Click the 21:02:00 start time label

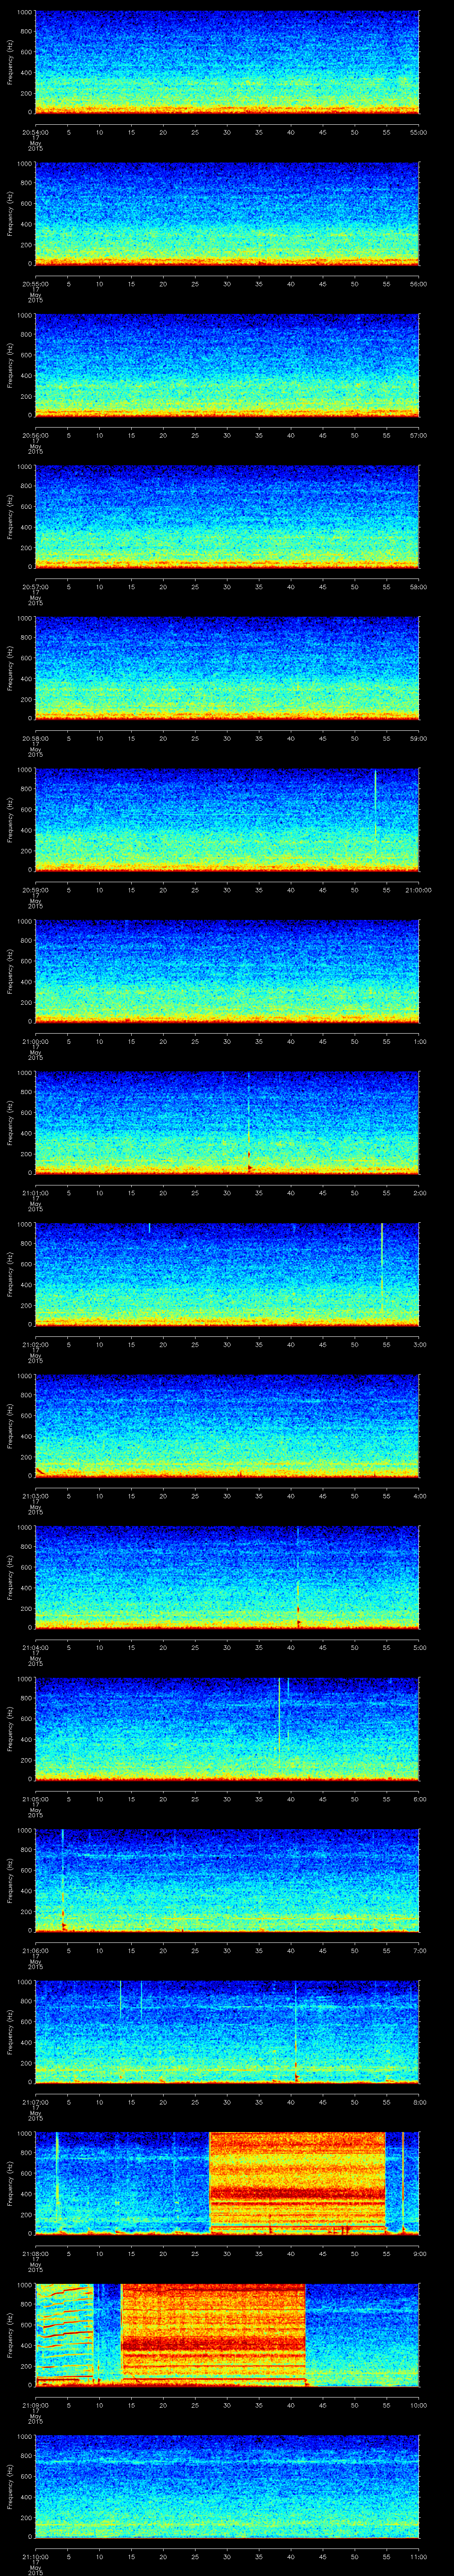[35, 1345]
